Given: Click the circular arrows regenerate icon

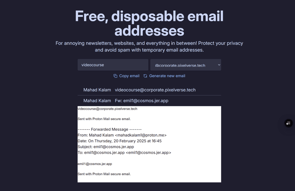Looking at the screenshot, I should coord(145,76).
